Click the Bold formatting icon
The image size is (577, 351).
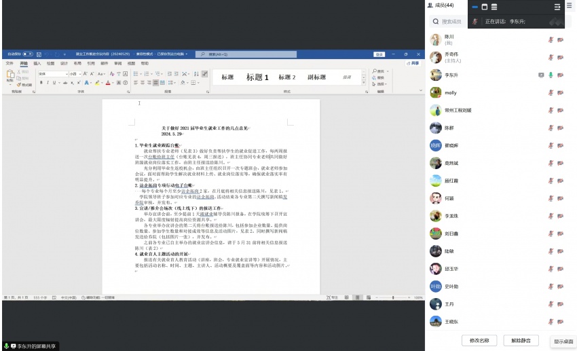pyautogui.click(x=41, y=83)
